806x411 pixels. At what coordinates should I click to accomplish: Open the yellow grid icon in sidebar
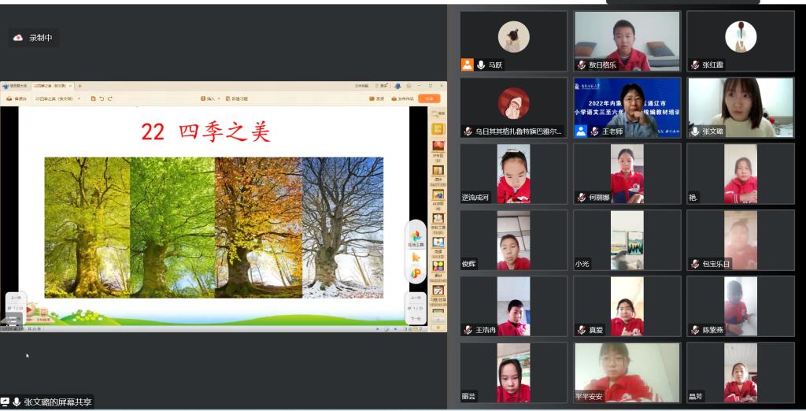click(x=438, y=129)
